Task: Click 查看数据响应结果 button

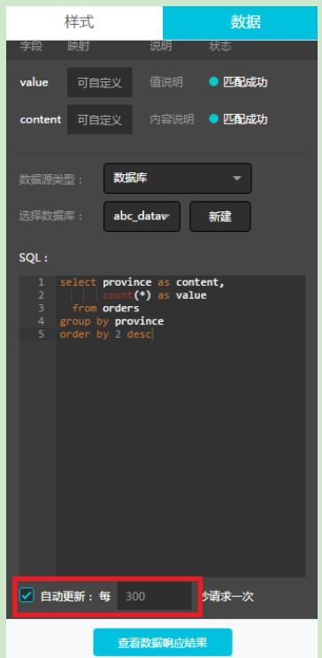Action: tap(163, 642)
